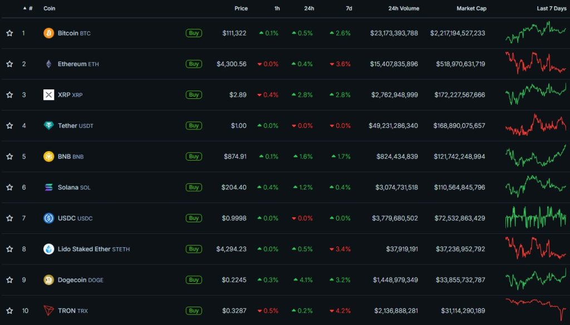Select the Dogecoin logo icon
This screenshot has height=325, width=570.
(49, 279)
